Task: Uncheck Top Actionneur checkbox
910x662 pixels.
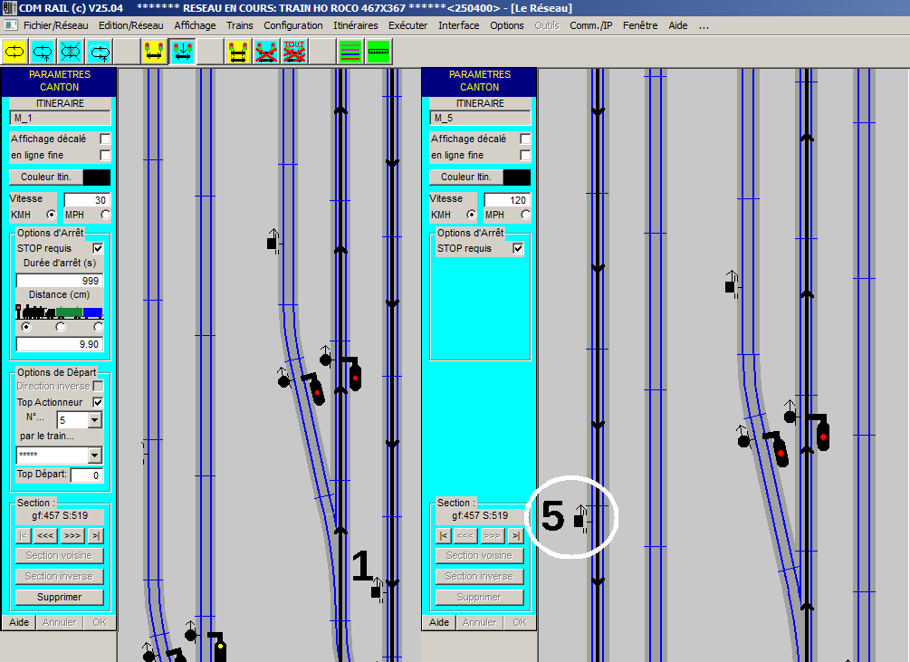Action: 98,402
